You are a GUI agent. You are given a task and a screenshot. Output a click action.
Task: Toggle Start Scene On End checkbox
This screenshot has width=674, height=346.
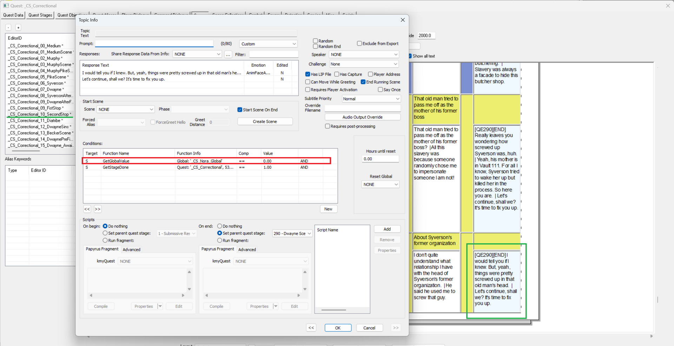coord(240,110)
